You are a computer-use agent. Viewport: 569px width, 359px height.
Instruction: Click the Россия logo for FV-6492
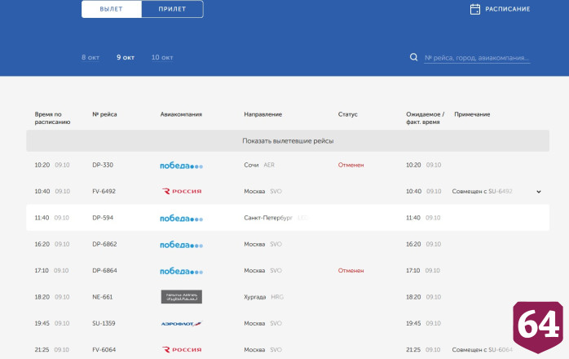pos(182,191)
